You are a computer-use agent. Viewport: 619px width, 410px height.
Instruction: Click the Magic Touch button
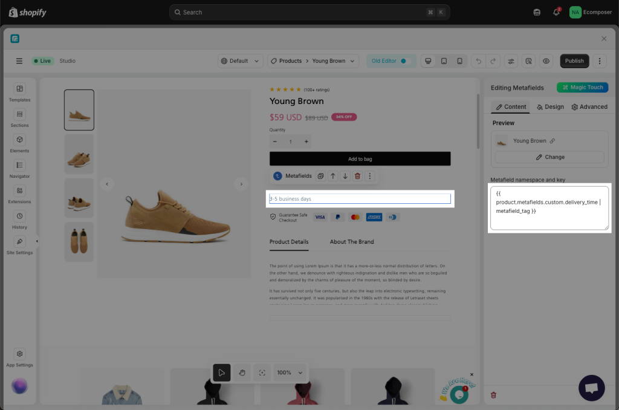coord(582,87)
